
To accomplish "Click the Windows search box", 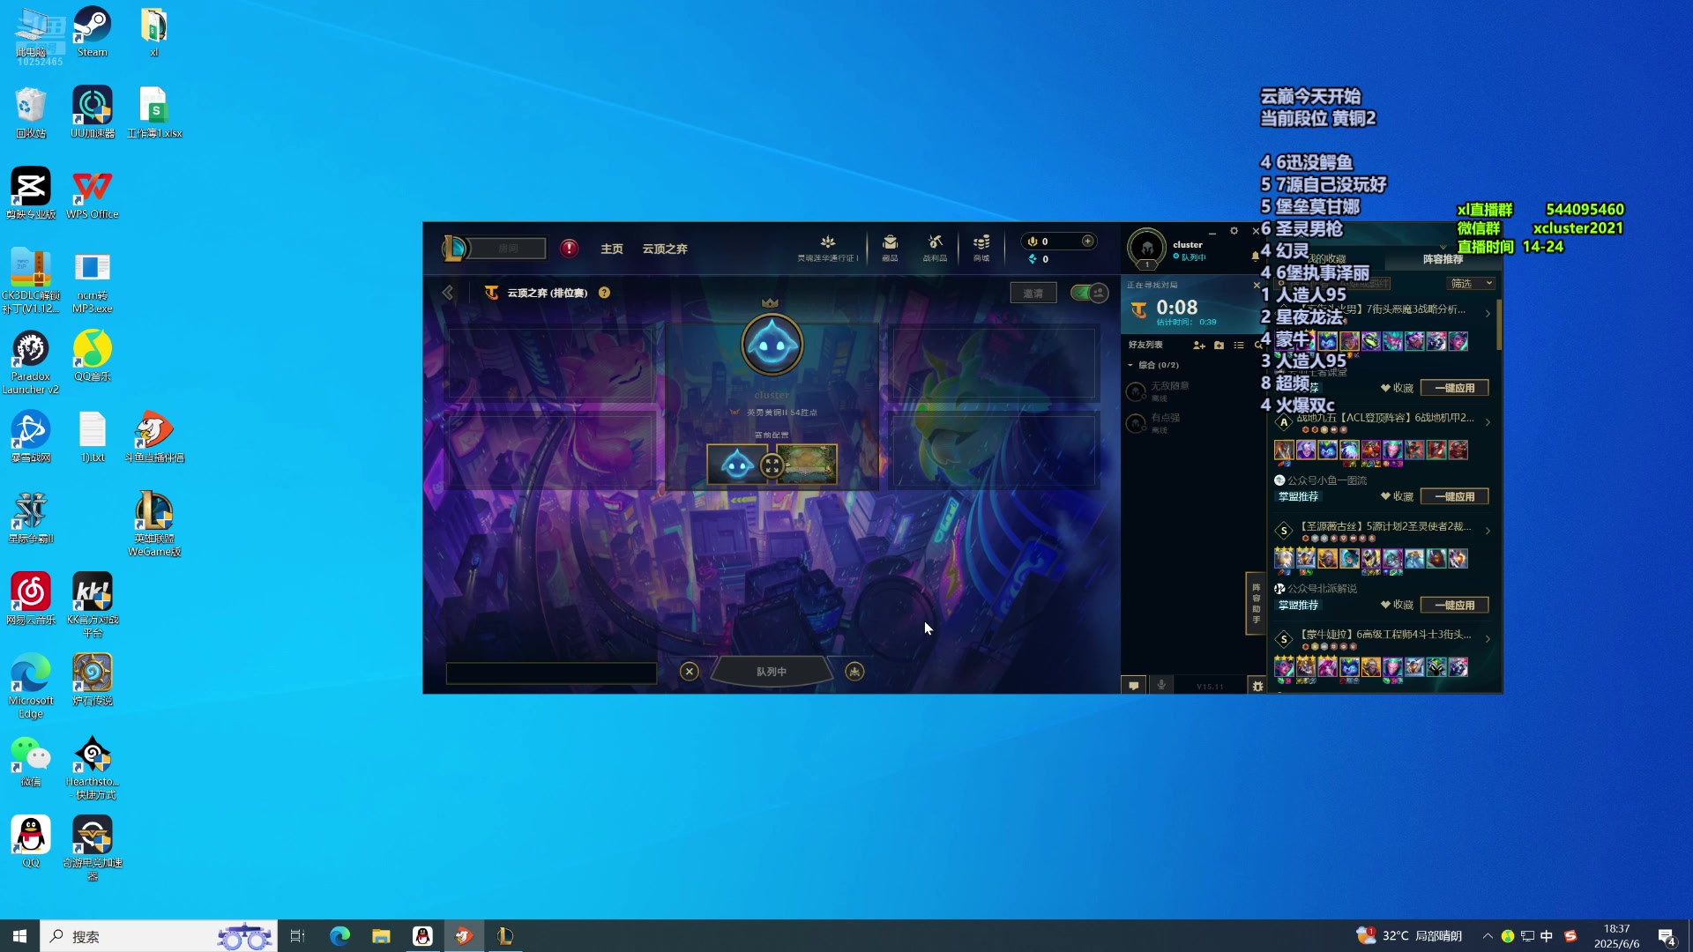I will (x=159, y=936).
